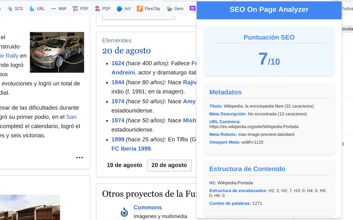This screenshot has width=353, height=220.
Task: Open the PDF24 bookmark
Action: pos(81,9)
